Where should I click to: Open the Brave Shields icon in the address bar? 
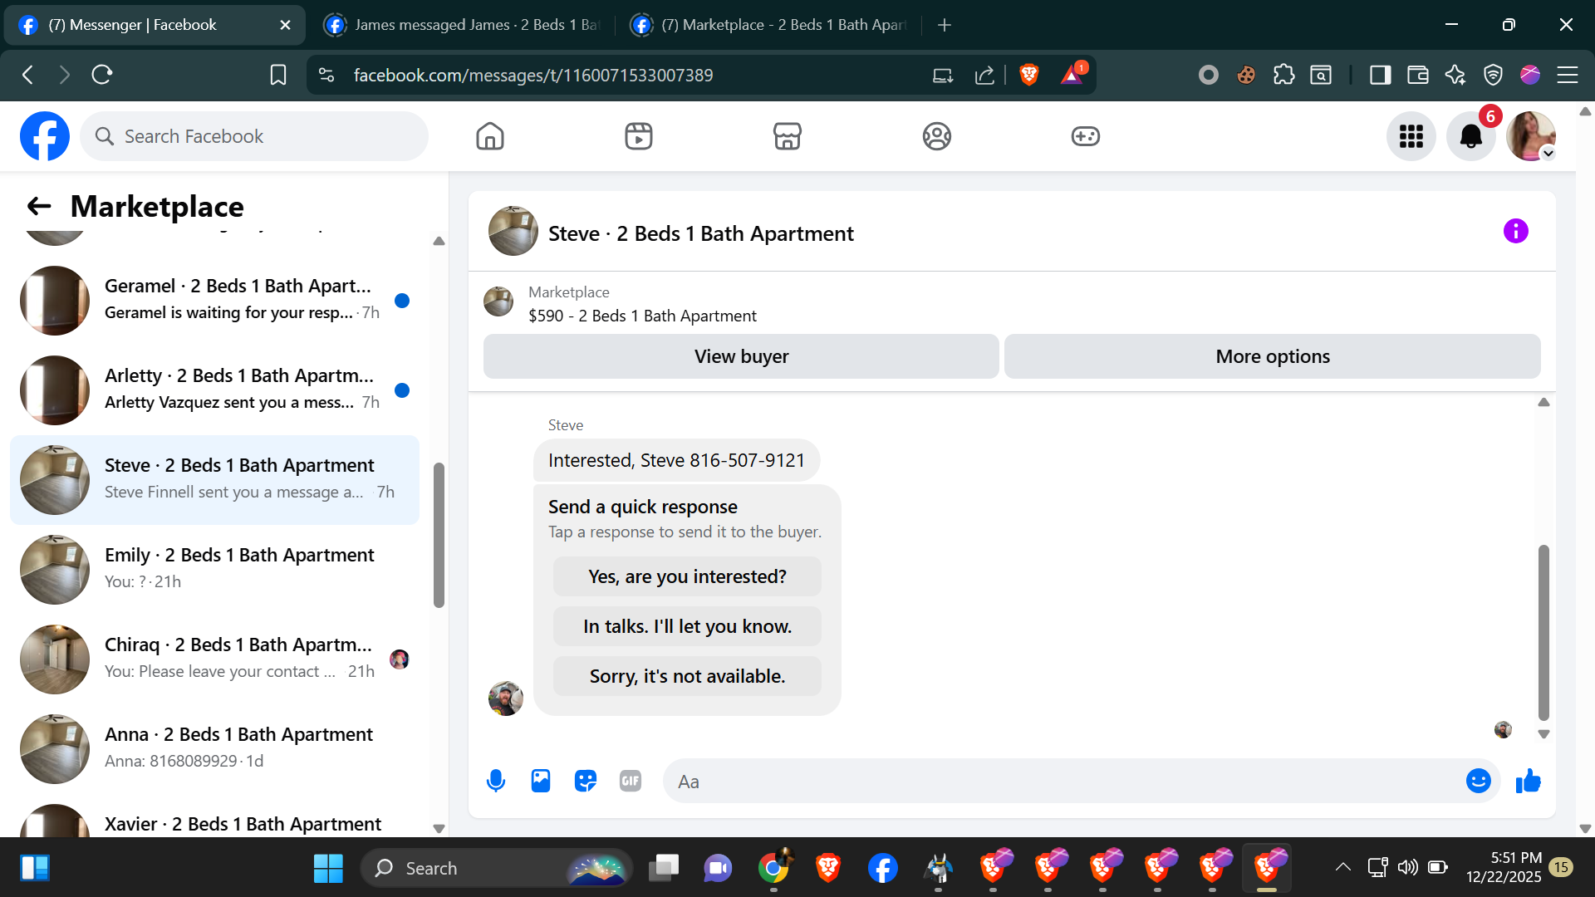click(x=1028, y=75)
